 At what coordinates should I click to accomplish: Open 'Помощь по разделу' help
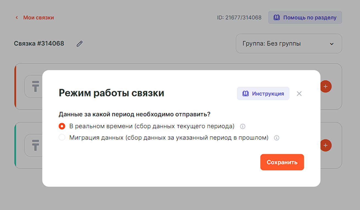tap(305, 18)
